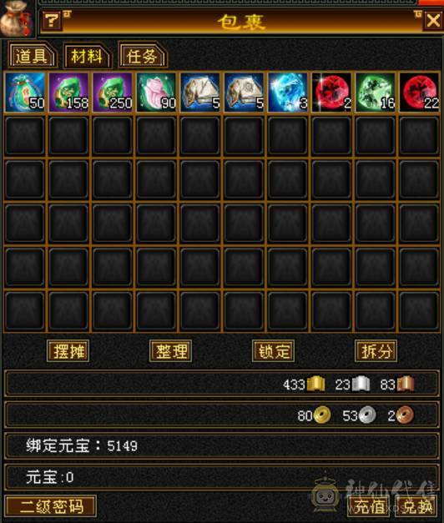The height and width of the screenshot is (523, 444).
Task: Click the 兑换 exchange button
Action: click(x=417, y=506)
